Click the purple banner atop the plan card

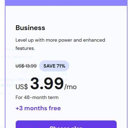66,2
